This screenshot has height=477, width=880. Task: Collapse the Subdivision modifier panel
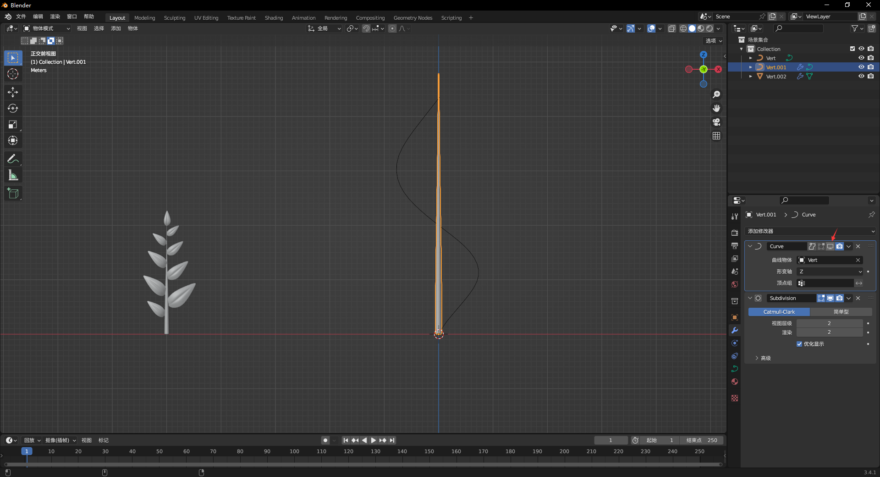click(x=750, y=298)
